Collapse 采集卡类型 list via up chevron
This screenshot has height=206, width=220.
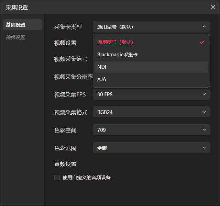click(204, 26)
